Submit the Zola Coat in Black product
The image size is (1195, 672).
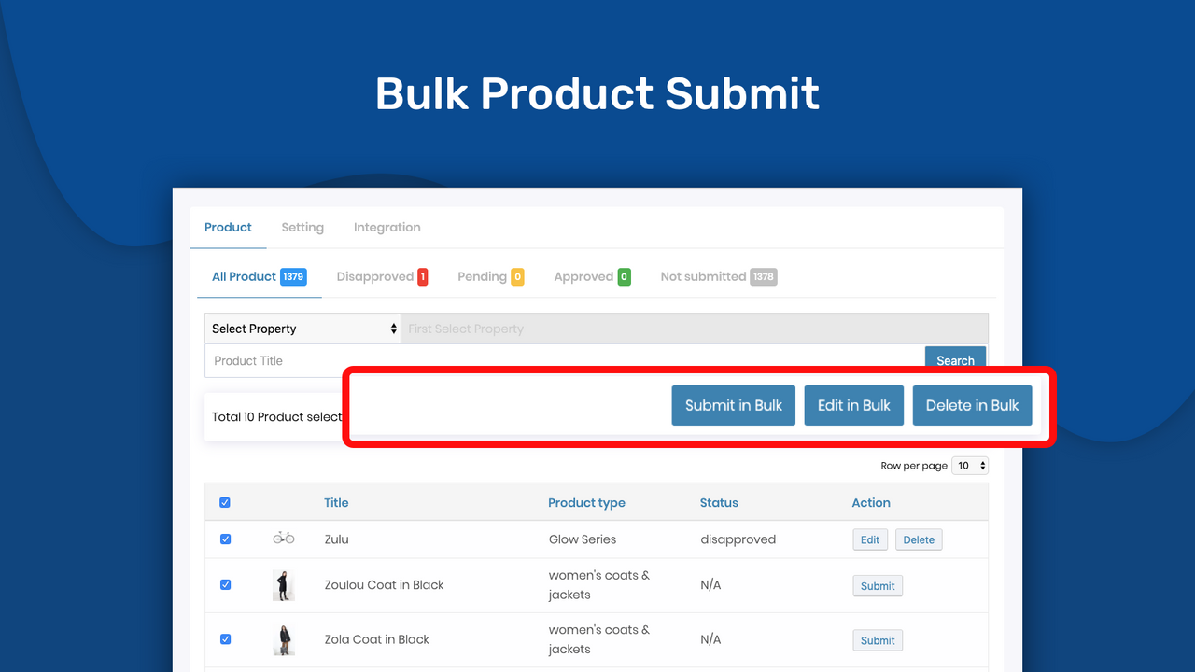point(877,640)
